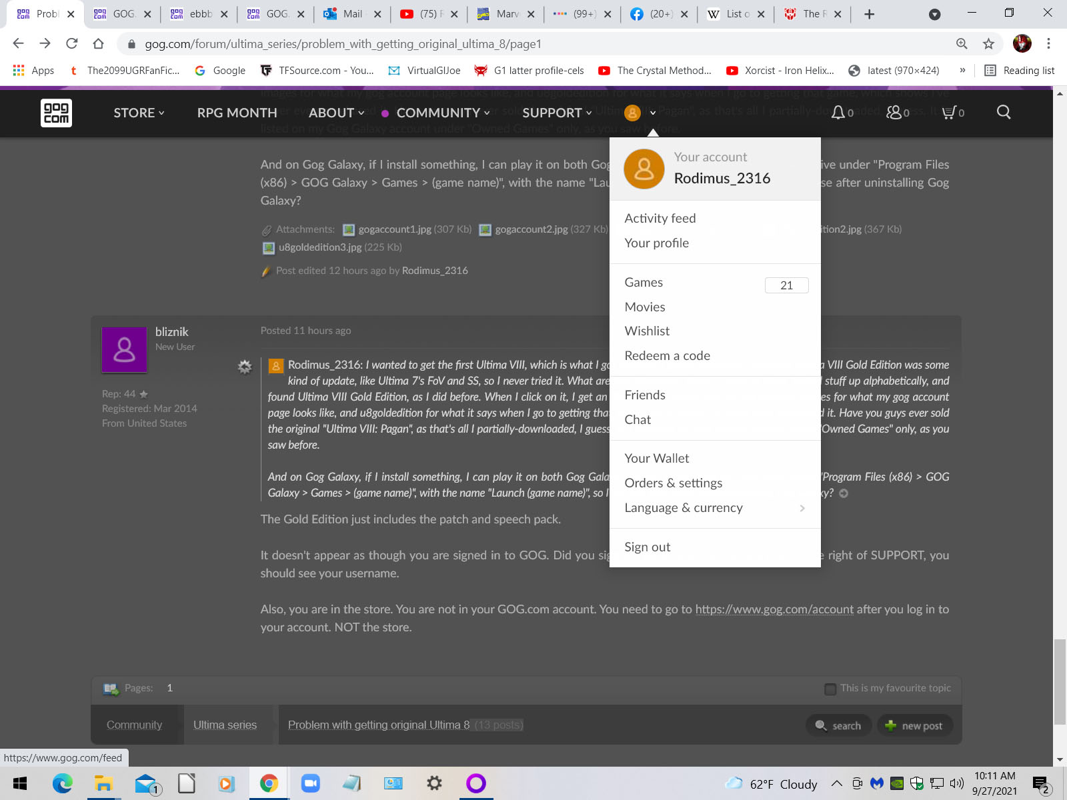Open Friends in account menu
Viewport: 1067px width, 800px height.
(645, 395)
